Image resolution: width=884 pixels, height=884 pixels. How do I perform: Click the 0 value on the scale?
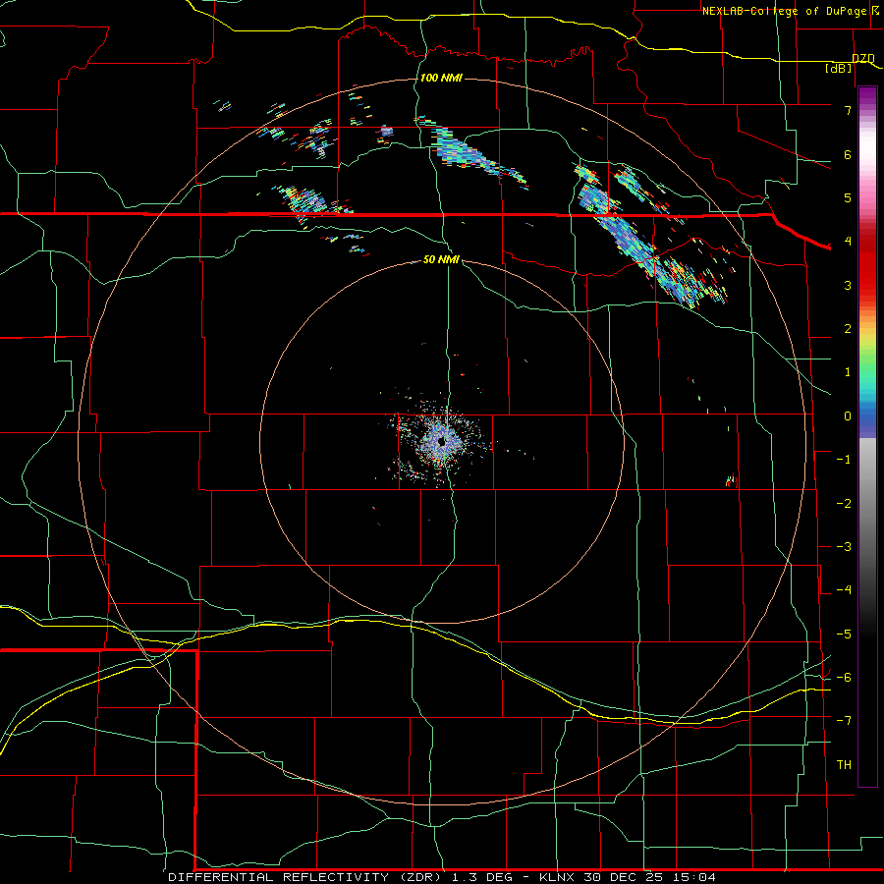(848, 416)
